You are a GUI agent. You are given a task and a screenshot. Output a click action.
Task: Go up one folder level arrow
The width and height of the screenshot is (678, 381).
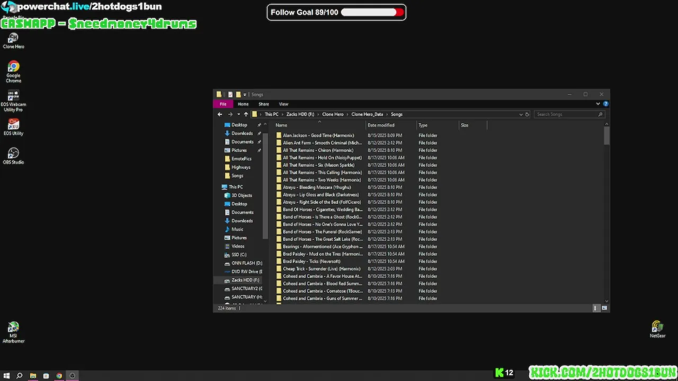coord(246,114)
